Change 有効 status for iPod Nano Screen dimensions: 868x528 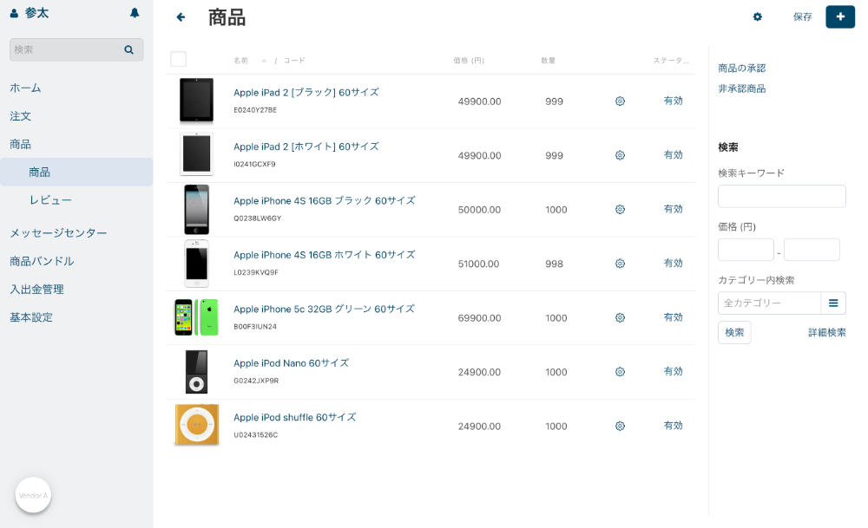click(674, 372)
